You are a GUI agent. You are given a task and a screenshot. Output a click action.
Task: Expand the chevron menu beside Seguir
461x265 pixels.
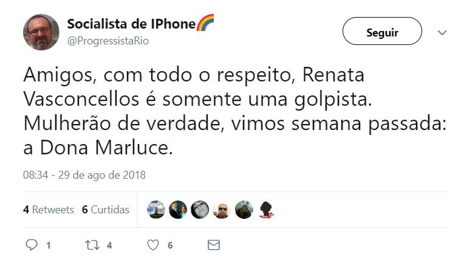tap(442, 32)
